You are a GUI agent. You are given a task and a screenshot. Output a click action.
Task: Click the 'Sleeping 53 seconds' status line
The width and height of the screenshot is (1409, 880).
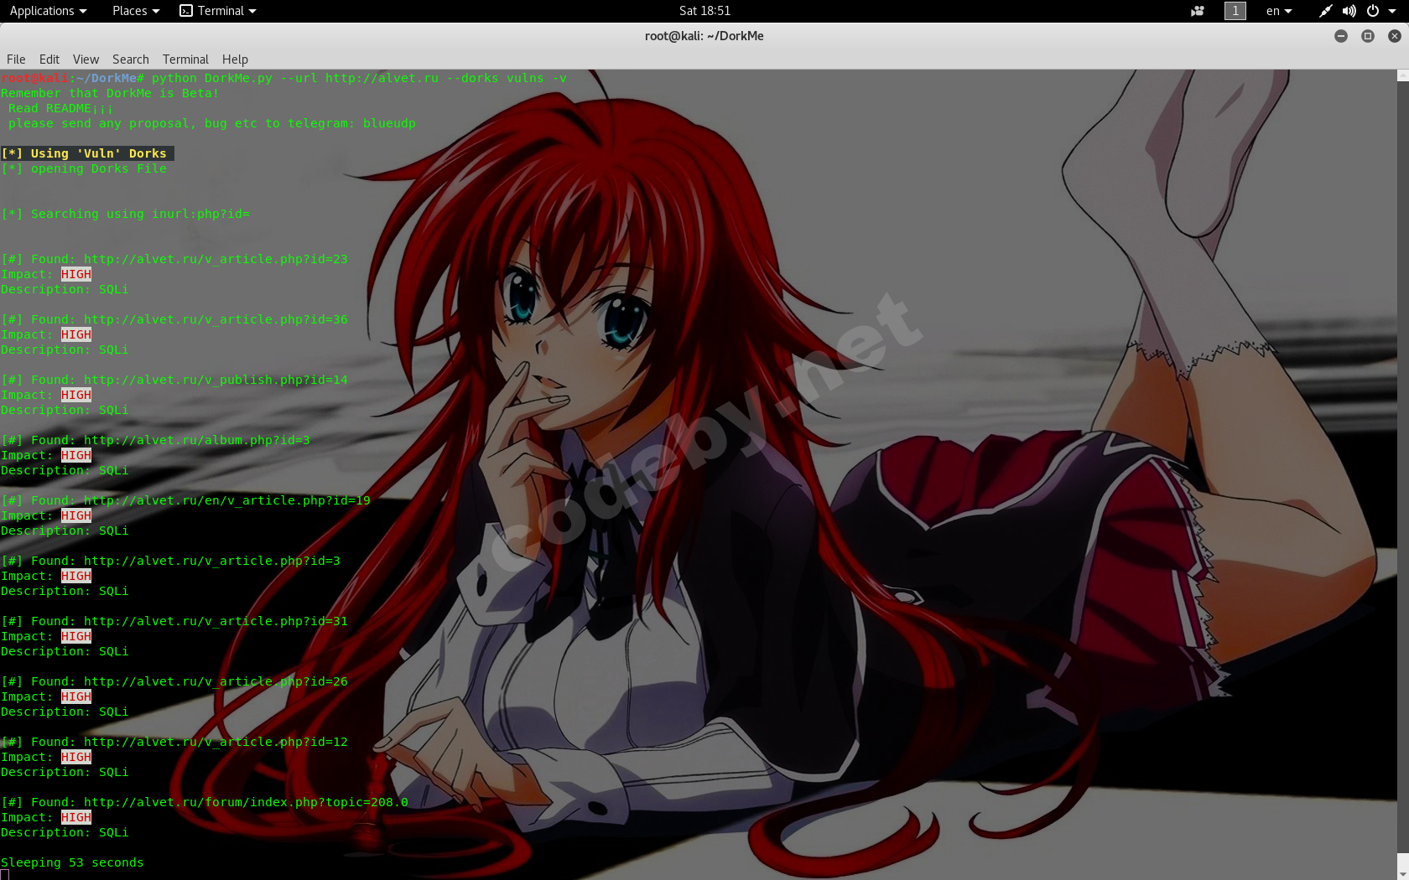pyautogui.click(x=72, y=862)
